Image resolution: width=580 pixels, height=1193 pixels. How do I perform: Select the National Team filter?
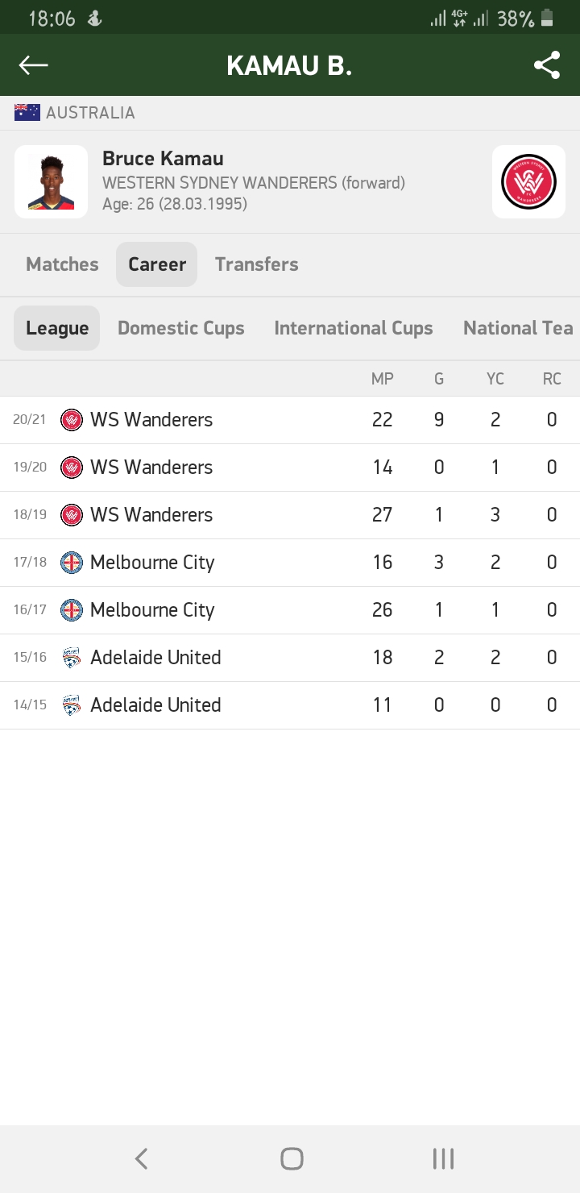coord(518,328)
